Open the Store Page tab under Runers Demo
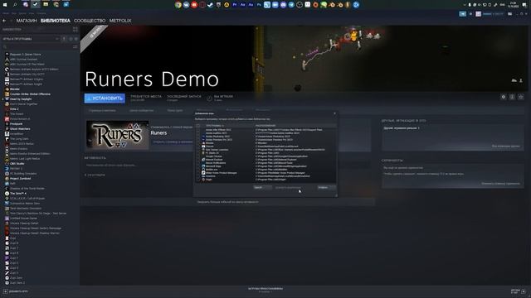The image size is (531, 298). coord(102,110)
